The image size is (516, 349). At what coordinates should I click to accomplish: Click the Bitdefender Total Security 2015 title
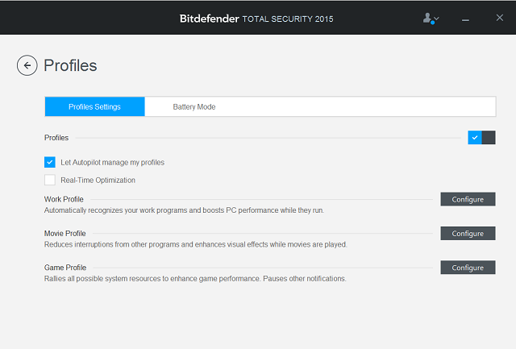tap(256, 19)
